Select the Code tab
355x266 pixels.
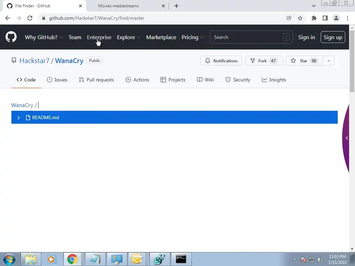[26, 80]
